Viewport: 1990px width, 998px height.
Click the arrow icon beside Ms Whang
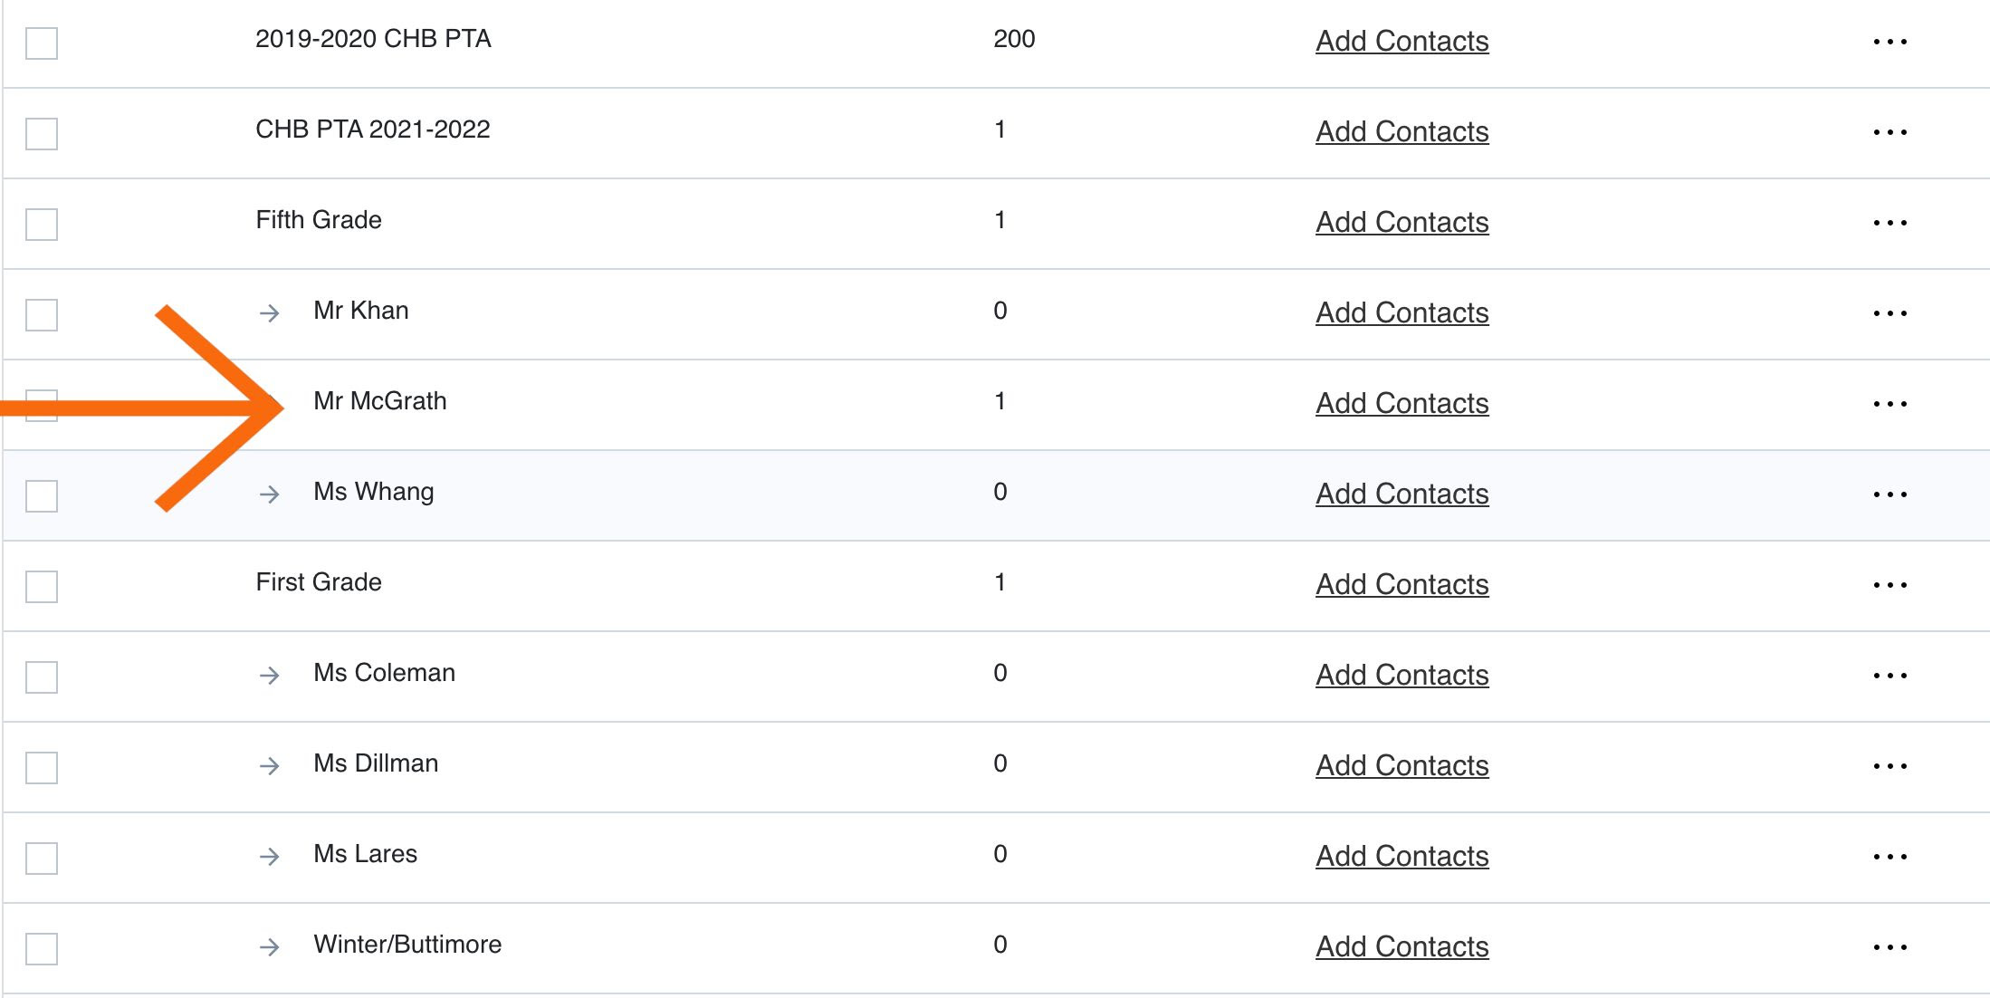tap(269, 494)
